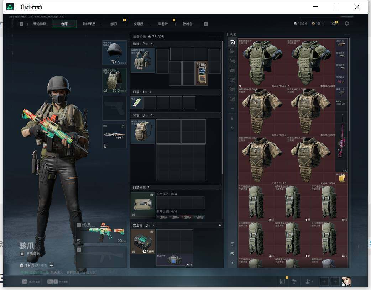The height and width of the screenshot is (290, 371).
Task: Click the statistics bar chart icon
Action: click(282, 281)
